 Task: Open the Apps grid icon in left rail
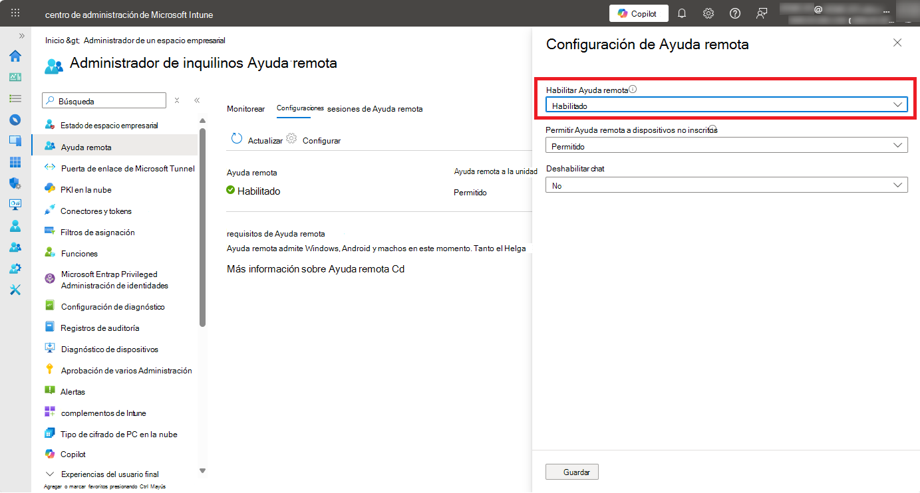click(15, 163)
